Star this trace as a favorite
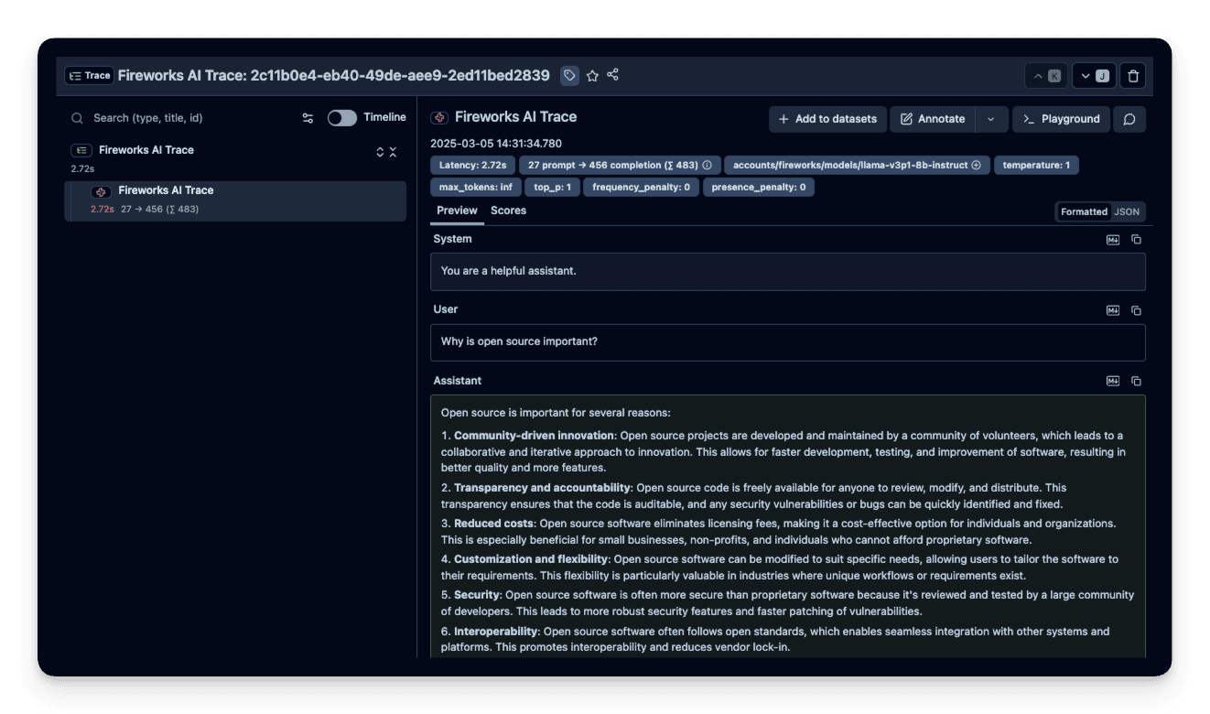The height and width of the screenshot is (714, 1210). (x=592, y=75)
